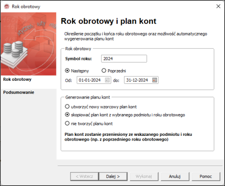Click the < Wstecz button
The width and height of the screenshot is (225, 186).
point(85,177)
